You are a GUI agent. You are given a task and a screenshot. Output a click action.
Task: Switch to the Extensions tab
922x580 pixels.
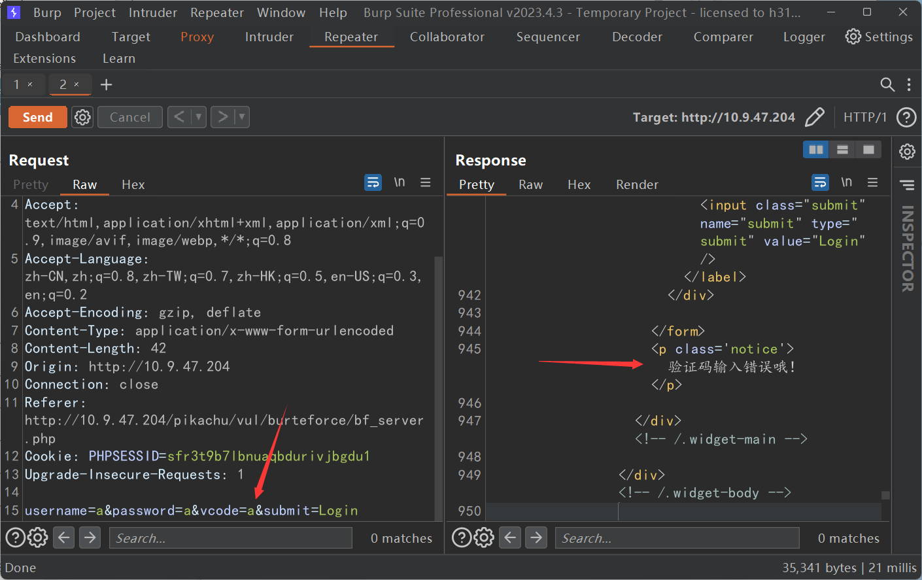pos(44,58)
